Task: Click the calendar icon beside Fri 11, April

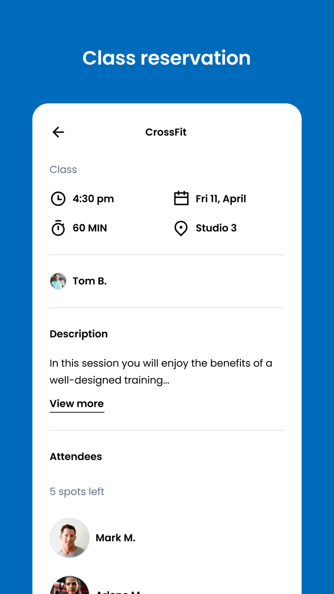Action: click(181, 199)
